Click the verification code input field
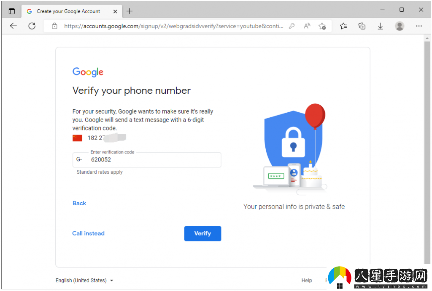Image resolution: width=432 pixels, height=291 pixels. (152, 160)
